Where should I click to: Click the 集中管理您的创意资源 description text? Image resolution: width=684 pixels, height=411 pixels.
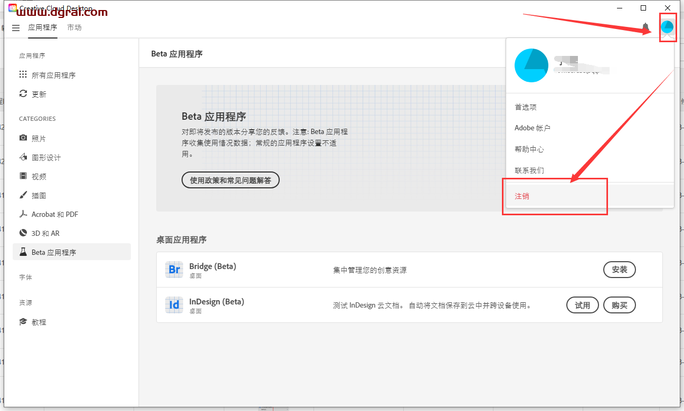click(370, 270)
